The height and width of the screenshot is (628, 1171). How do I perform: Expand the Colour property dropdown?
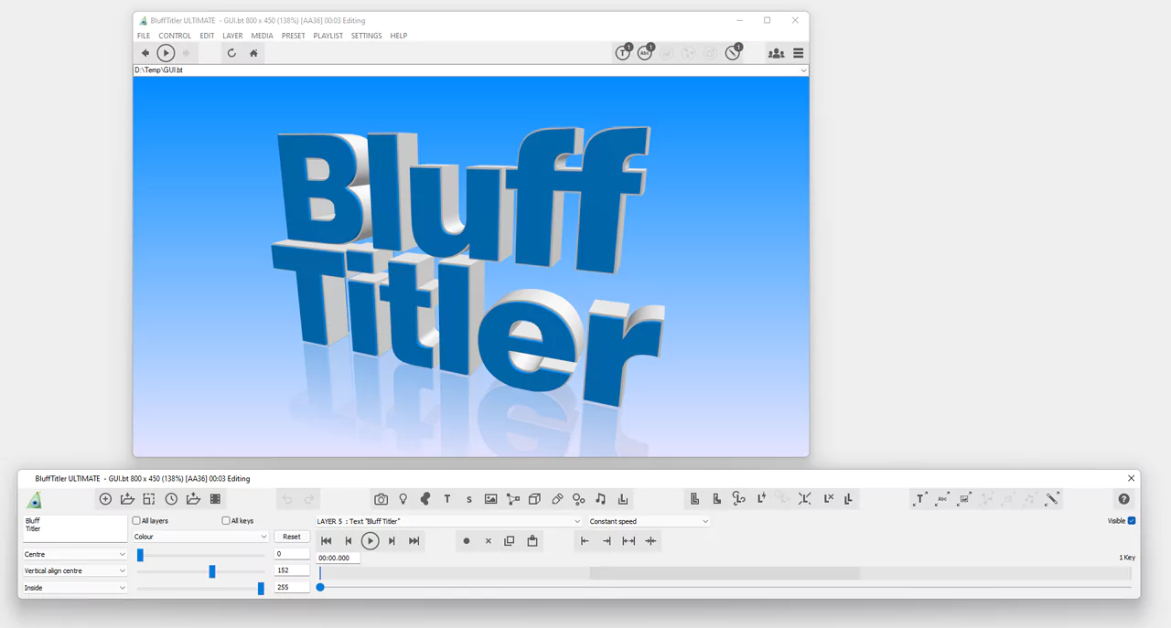coord(200,536)
